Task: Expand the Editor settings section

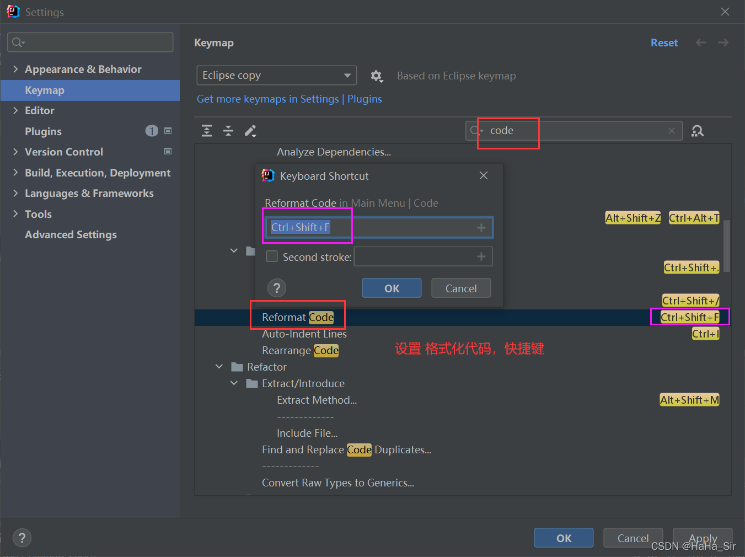Action: pos(15,110)
